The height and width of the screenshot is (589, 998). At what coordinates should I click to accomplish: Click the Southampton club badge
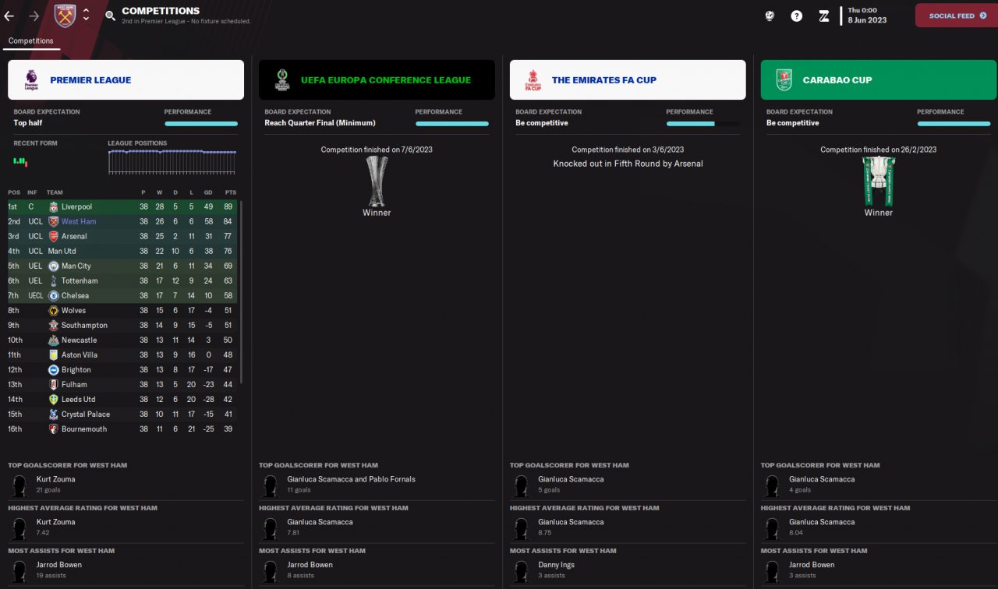(x=53, y=325)
